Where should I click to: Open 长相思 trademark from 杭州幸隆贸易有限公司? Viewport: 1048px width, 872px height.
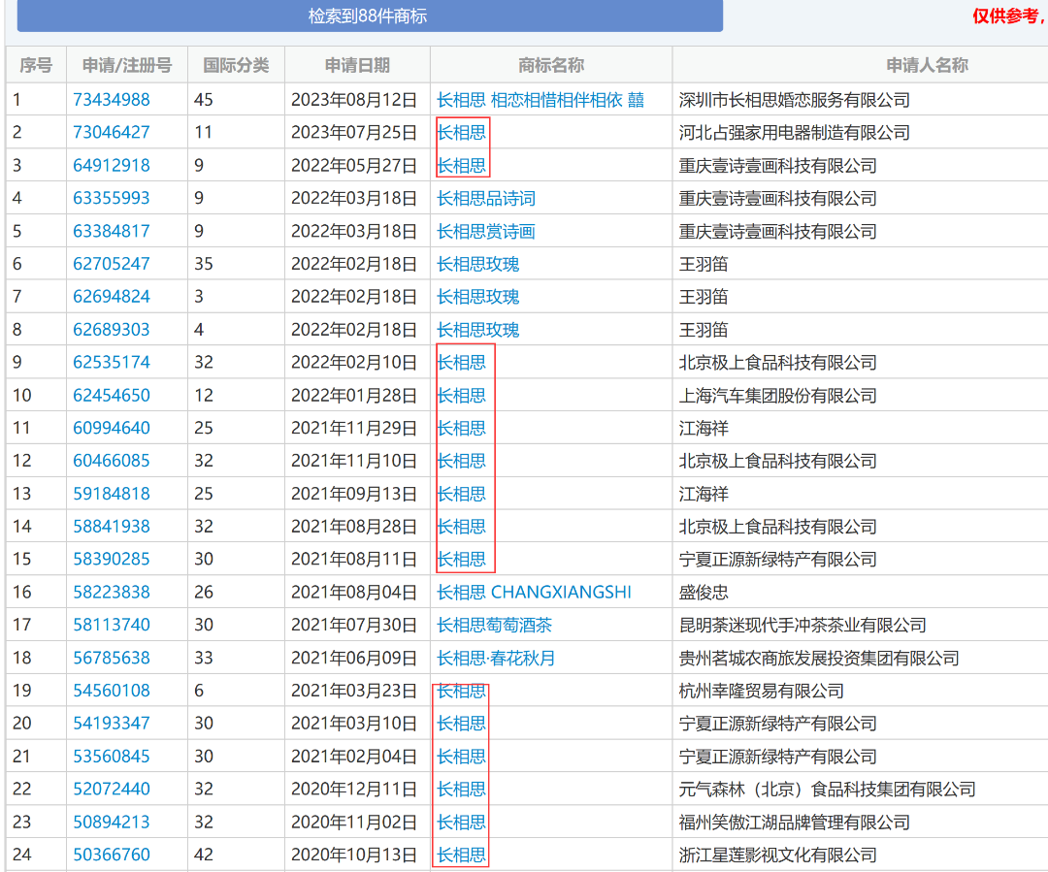(x=461, y=691)
